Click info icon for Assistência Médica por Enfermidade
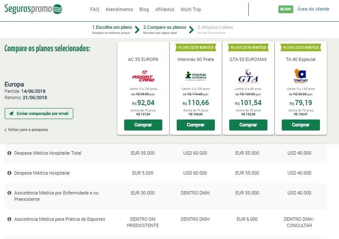This screenshot has width=339, height=239. tap(9, 193)
